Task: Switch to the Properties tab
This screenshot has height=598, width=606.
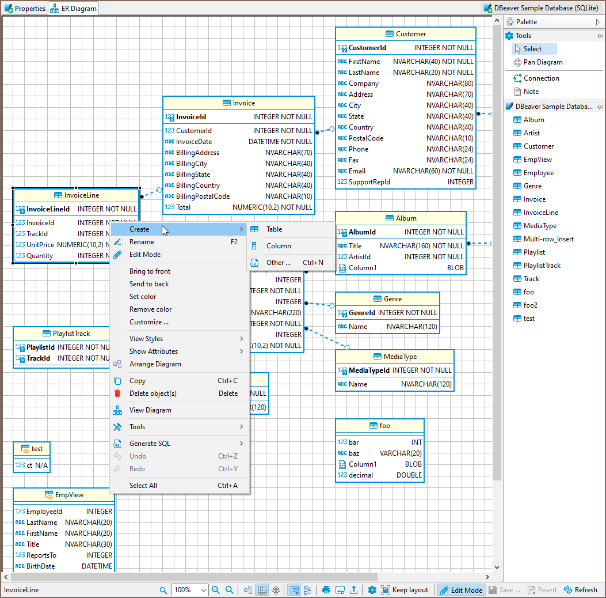Action: pos(25,9)
